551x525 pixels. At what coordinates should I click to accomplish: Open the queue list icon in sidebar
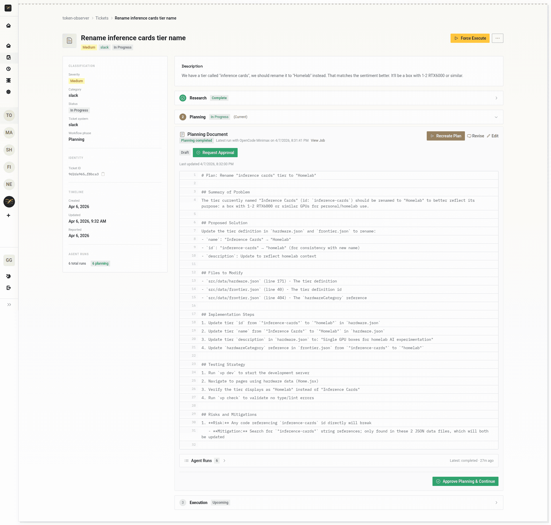click(x=9, y=80)
